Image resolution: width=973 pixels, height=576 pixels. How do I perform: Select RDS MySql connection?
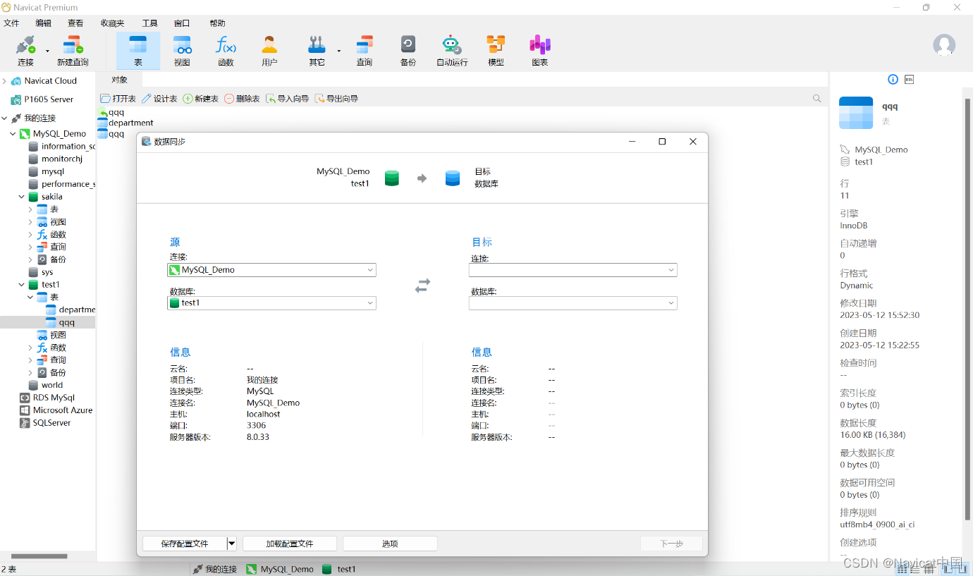click(47, 398)
